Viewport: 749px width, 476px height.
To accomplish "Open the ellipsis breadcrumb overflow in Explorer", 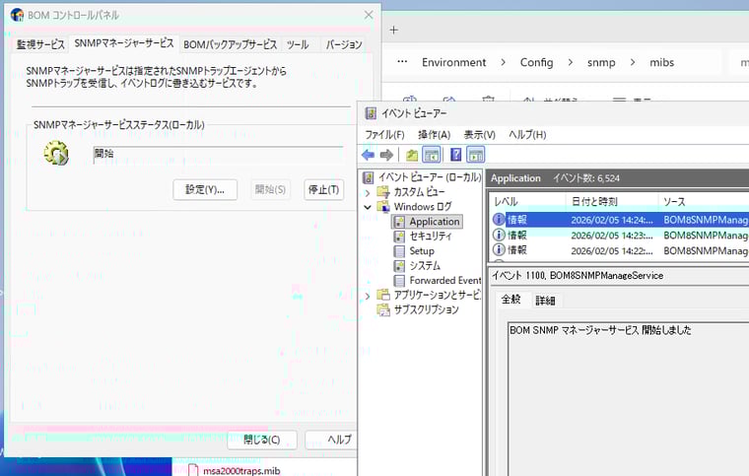I will tap(402, 61).
